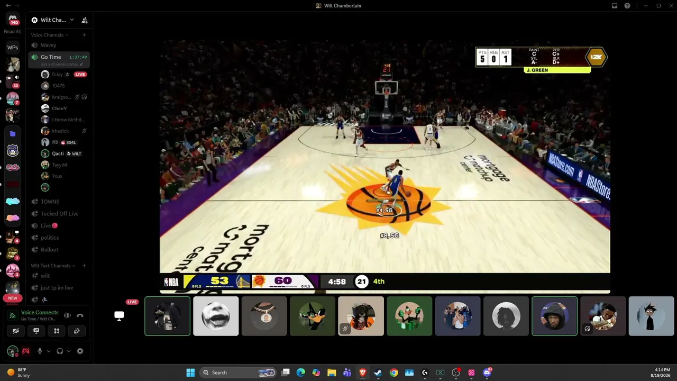Image resolution: width=677 pixels, height=381 pixels.
Task: Open the wilt text channel
Action: 59,276
